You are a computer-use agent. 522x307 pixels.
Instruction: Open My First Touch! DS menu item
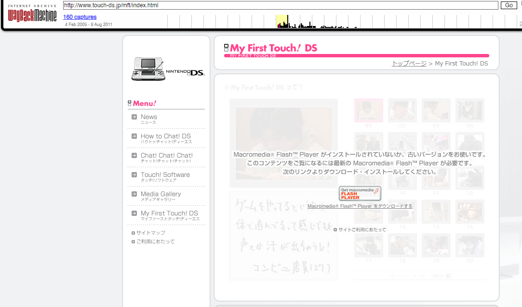pyautogui.click(x=170, y=215)
